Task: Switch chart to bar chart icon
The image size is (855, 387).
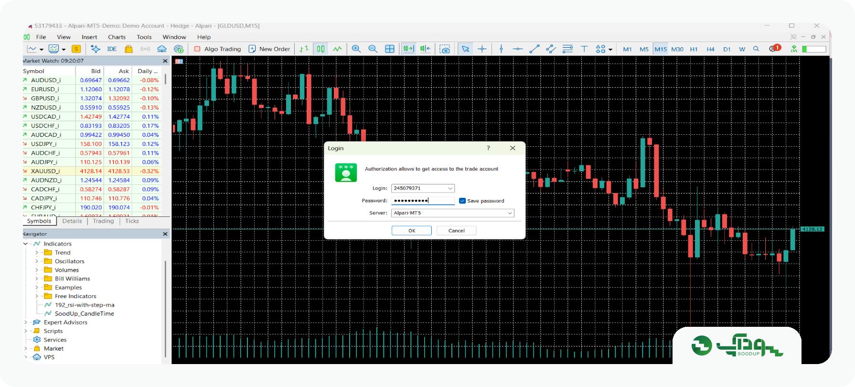Action: pos(304,49)
